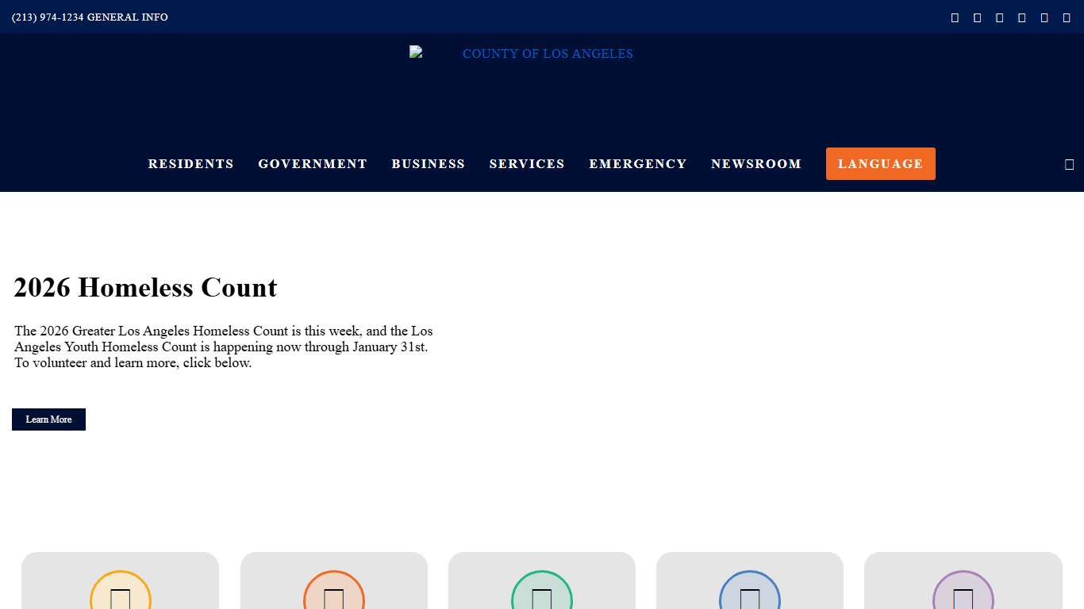Select the orange circle icon on second card
Viewport: 1084px width, 609px height.
(333, 600)
